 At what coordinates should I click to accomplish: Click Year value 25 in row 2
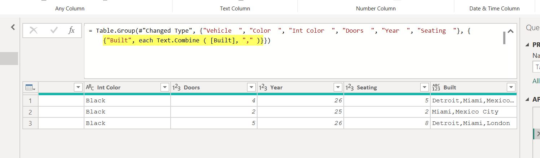pyautogui.click(x=300, y=112)
